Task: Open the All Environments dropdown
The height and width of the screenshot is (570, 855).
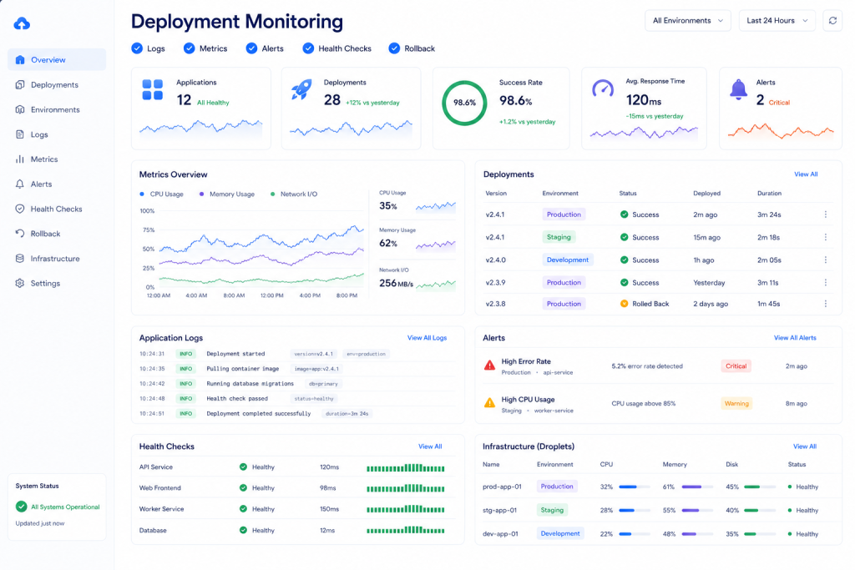Action: [x=688, y=21]
